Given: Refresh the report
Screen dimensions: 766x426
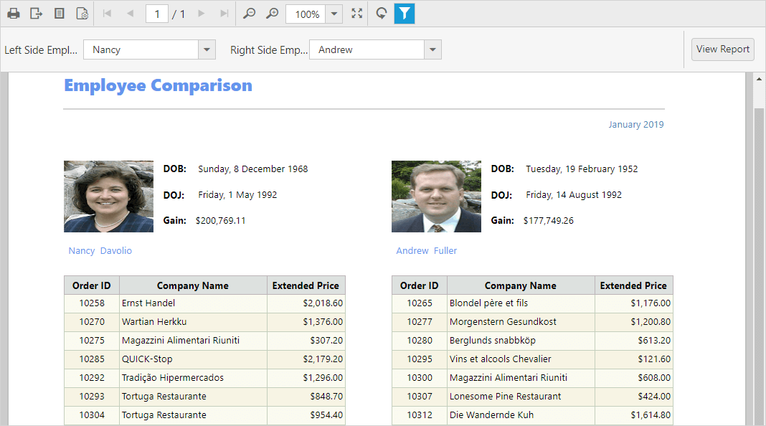Looking at the screenshot, I should (382, 14).
